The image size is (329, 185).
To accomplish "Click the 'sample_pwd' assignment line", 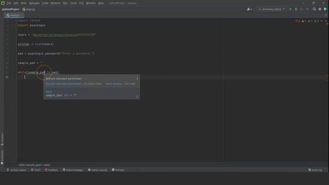I will click(x=31, y=63).
